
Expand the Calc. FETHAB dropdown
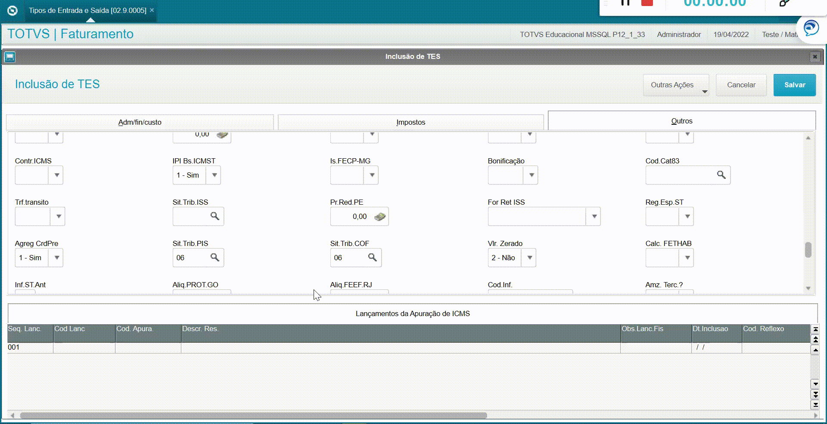(687, 258)
